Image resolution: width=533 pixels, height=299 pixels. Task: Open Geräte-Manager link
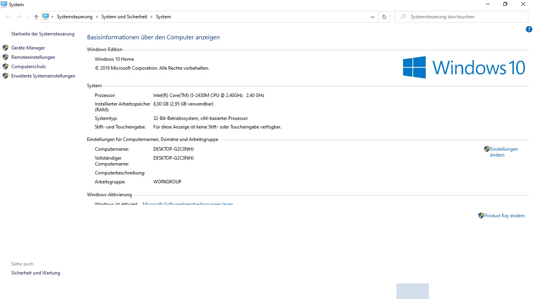[x=28, y=48]
